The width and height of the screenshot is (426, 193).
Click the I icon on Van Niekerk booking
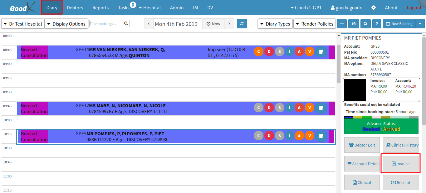[289, 51]
